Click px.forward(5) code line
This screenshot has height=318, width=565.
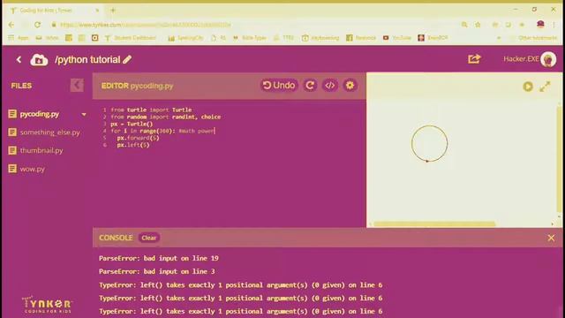[x=138, y=138]
